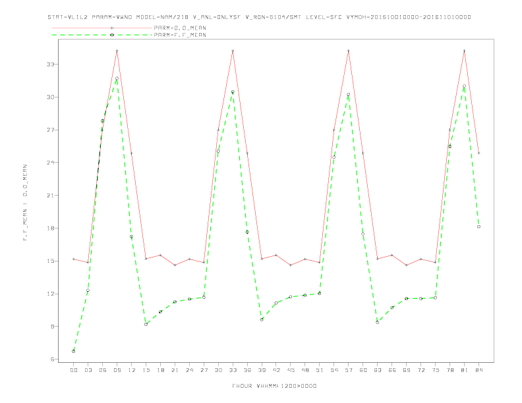Image resolution: width=522 pixels, height=403 pixels.
Task: Click green circle data point at hour 03
Action: (88, 290)
